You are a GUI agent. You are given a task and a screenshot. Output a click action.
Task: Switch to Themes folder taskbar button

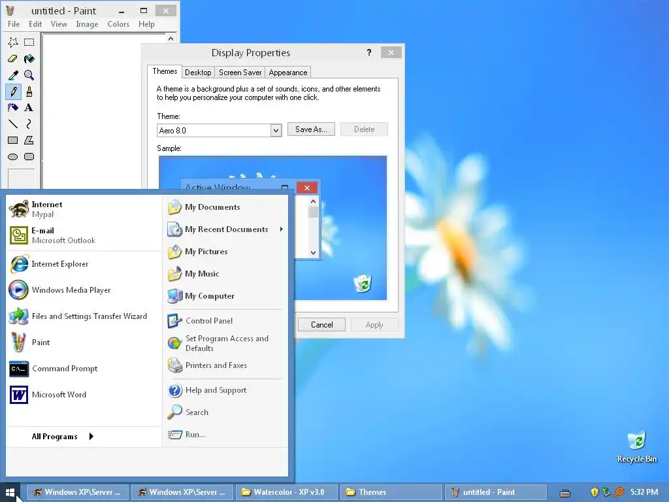391,492
